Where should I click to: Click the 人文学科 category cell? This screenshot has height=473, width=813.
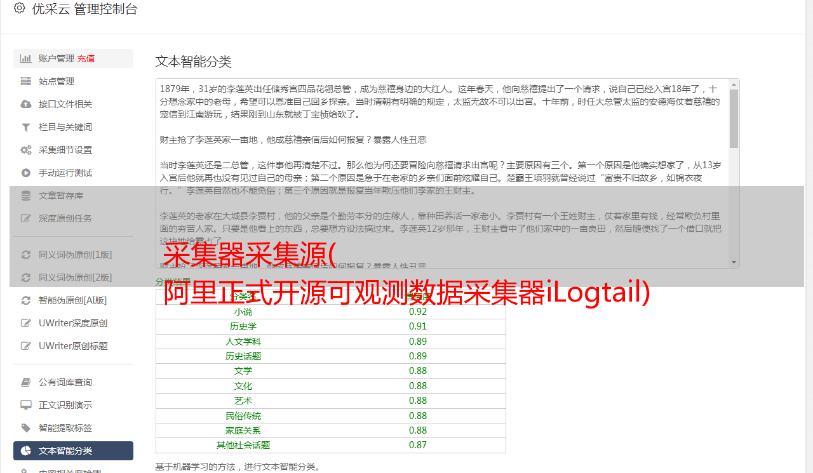click(243, 342)
